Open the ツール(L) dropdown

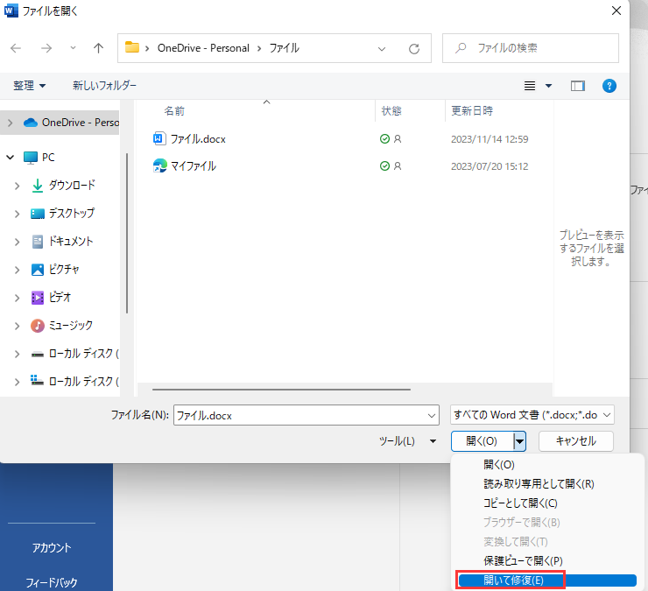tap(407, 441)
